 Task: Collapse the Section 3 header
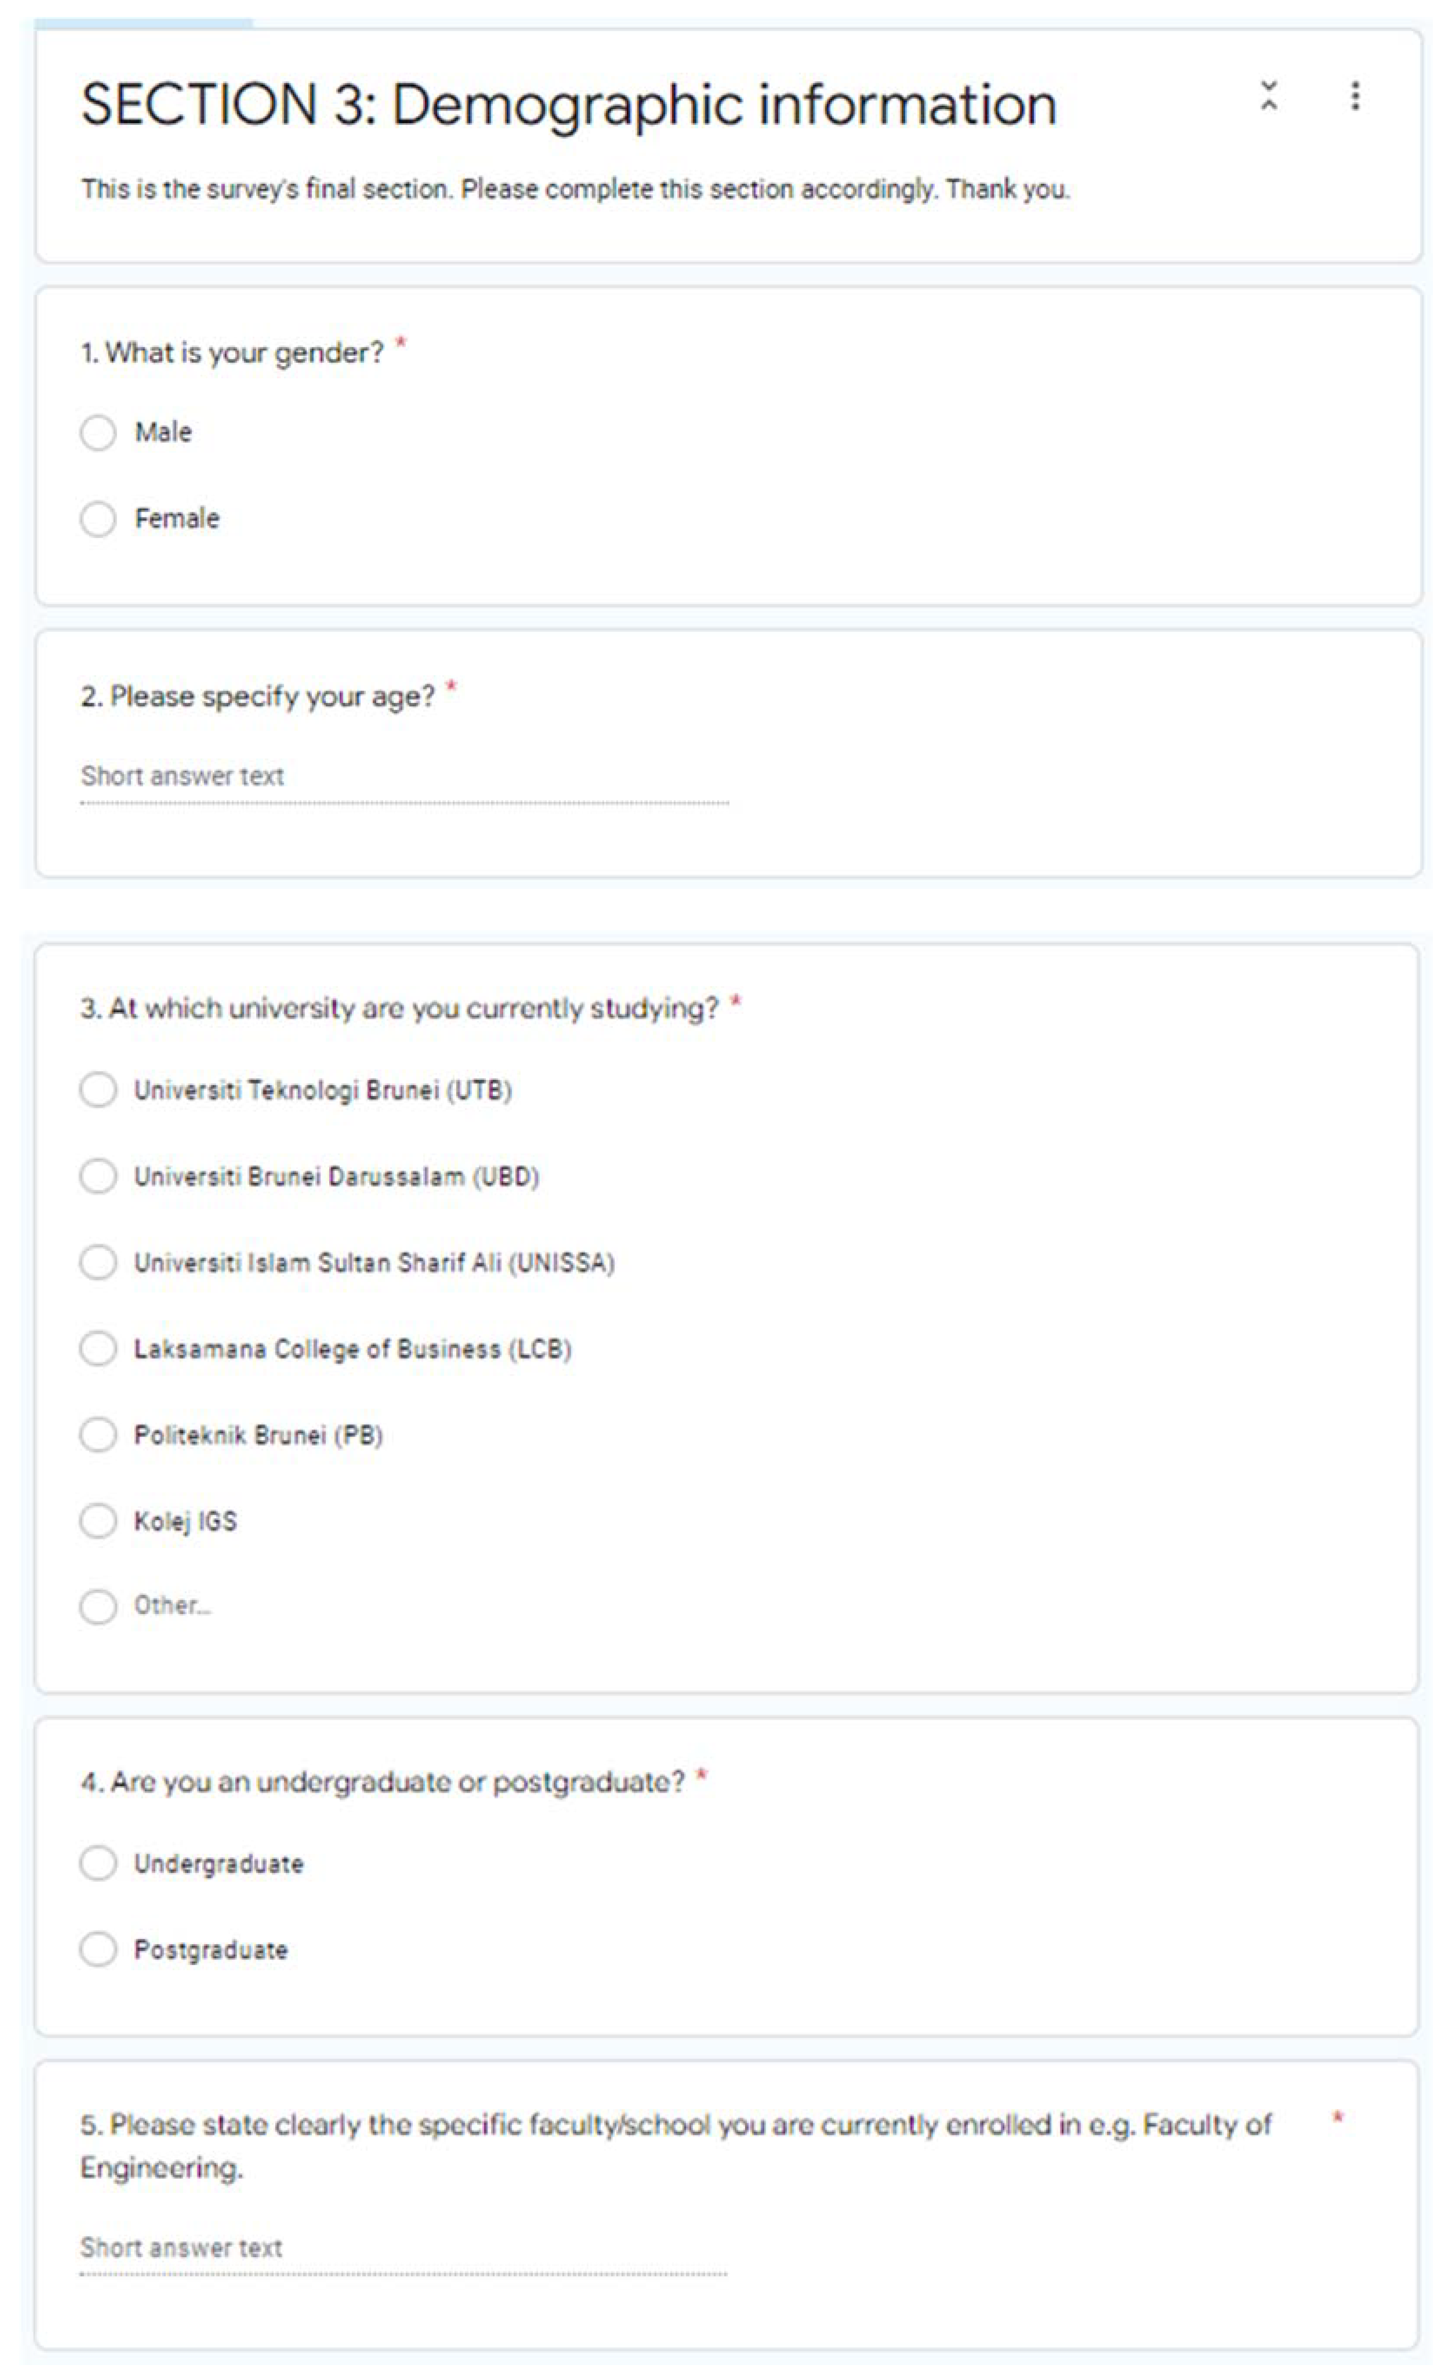click(1268, 96)
